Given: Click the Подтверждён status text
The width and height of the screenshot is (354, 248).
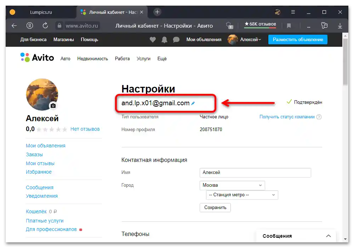Looking at the screenshot, I should pyautogui.click(x=308, y=102).
